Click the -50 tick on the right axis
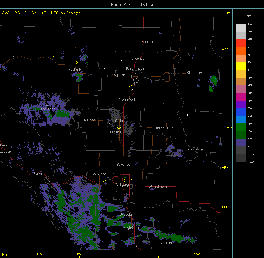This screenshot has height=258, width=264. coord(225,167)
